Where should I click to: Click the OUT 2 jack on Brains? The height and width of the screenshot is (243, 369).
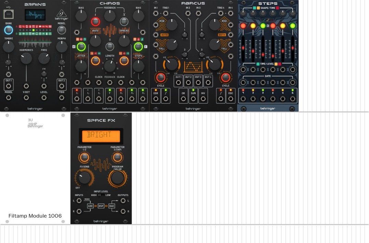tap(61, 86)
